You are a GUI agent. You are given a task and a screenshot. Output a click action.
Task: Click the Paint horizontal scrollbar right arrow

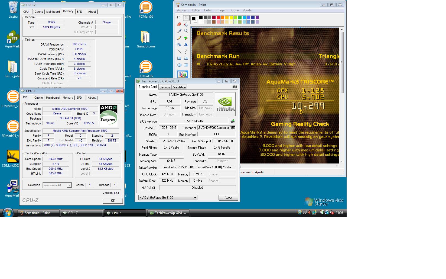click(337, 166)
